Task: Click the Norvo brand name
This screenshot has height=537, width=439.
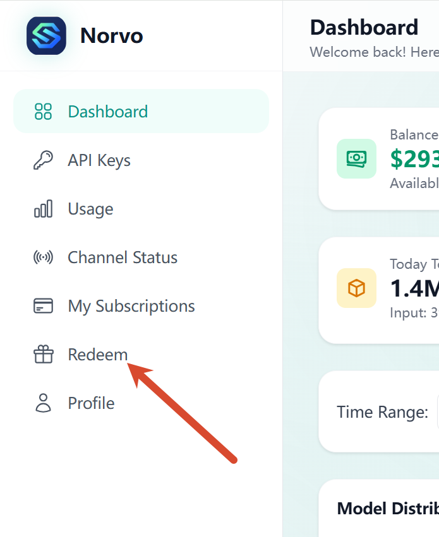Action: (x=111, y=35)
